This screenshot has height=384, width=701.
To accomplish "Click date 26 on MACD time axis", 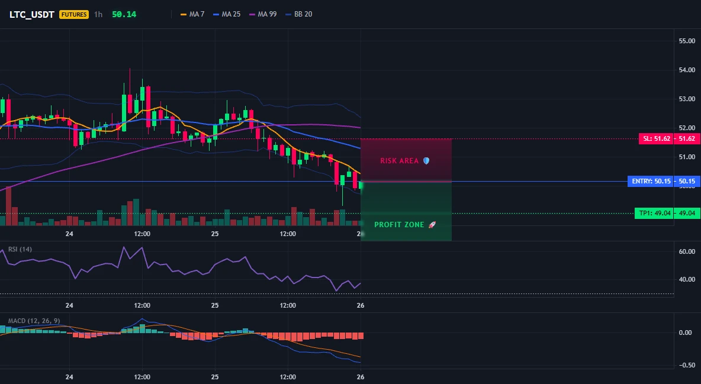I will click(x=361, y=377).
